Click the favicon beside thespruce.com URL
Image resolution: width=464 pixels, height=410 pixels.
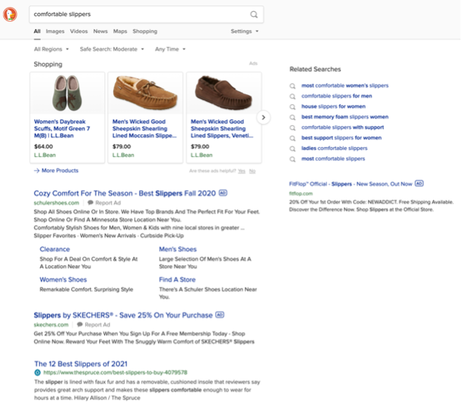37,373
